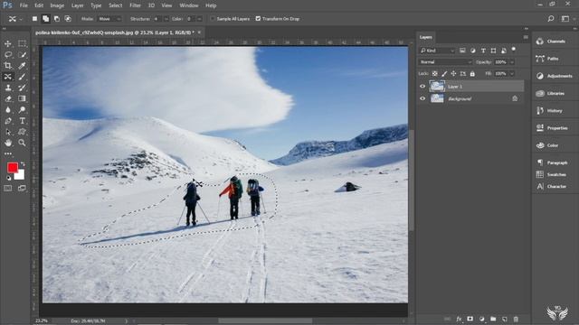Select the Rectangular Marquee tool

(22, 43)
